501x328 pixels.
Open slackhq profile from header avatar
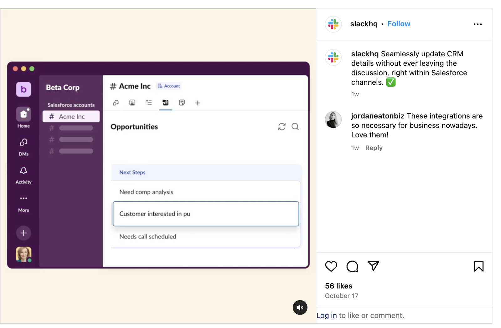coord(333,24)
